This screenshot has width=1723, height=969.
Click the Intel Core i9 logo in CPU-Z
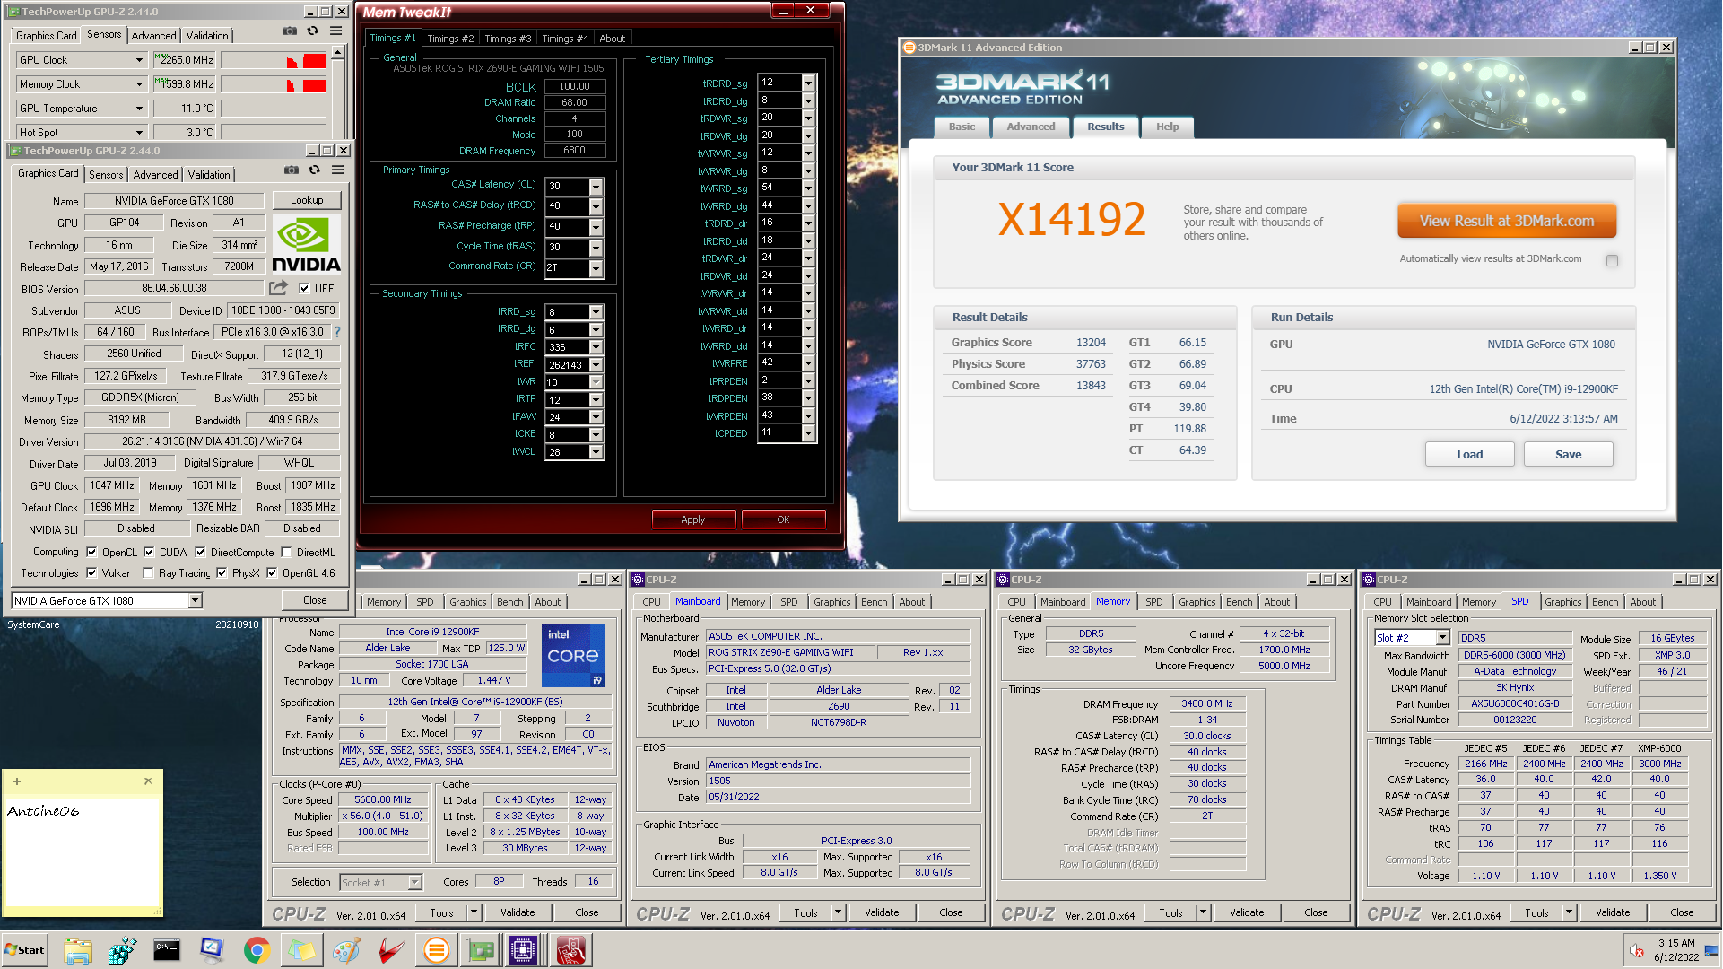pos(573,656)
